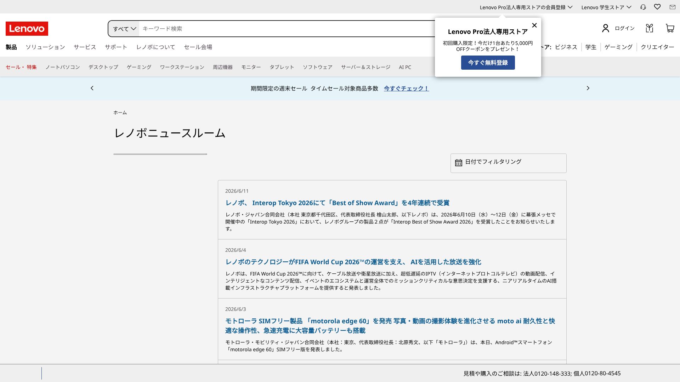The height and width of the screenshot is (382, 680).
Task: Click the レノボニュースルーム heading
Action: [x=170, y=133]
